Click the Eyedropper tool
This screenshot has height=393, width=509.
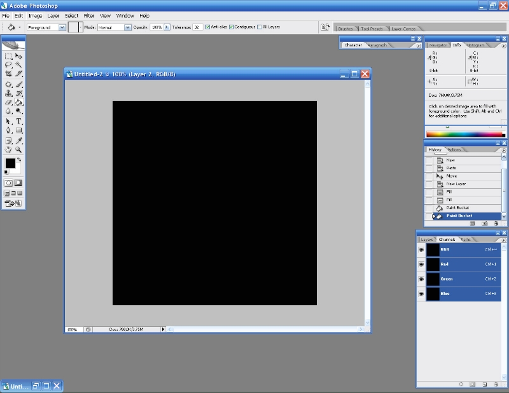click(19, 140)
